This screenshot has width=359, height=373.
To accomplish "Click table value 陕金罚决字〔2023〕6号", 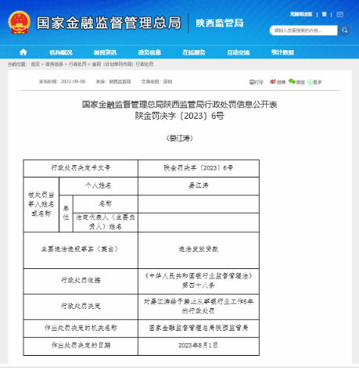I will click(199, 168).
